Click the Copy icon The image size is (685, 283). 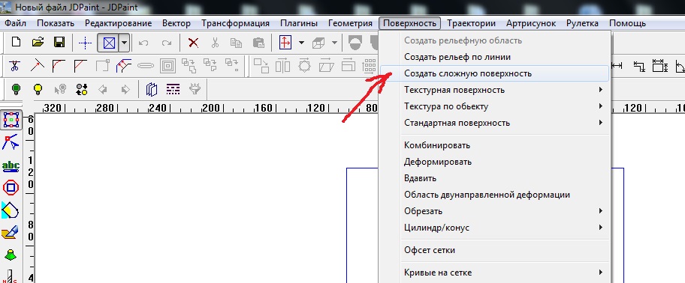(237, 43)
